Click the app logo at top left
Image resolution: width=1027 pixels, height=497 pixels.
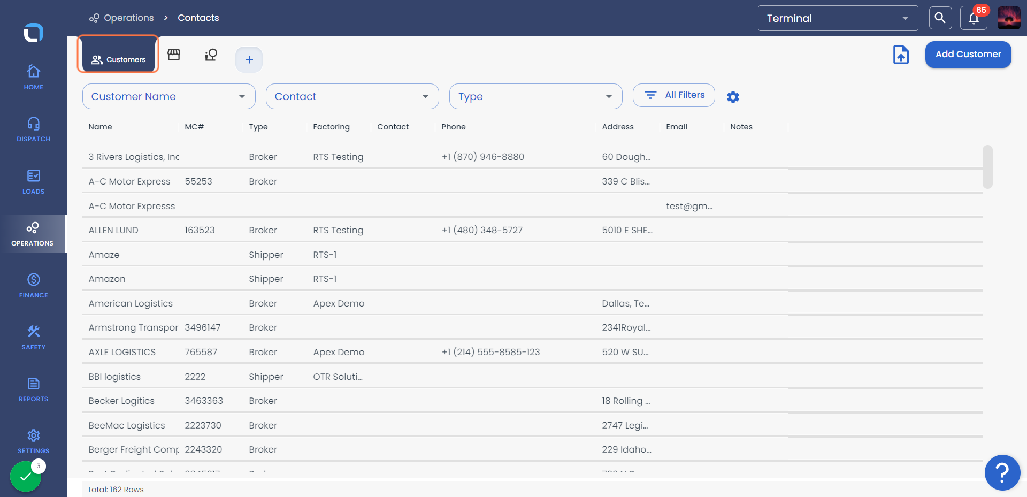33,33
